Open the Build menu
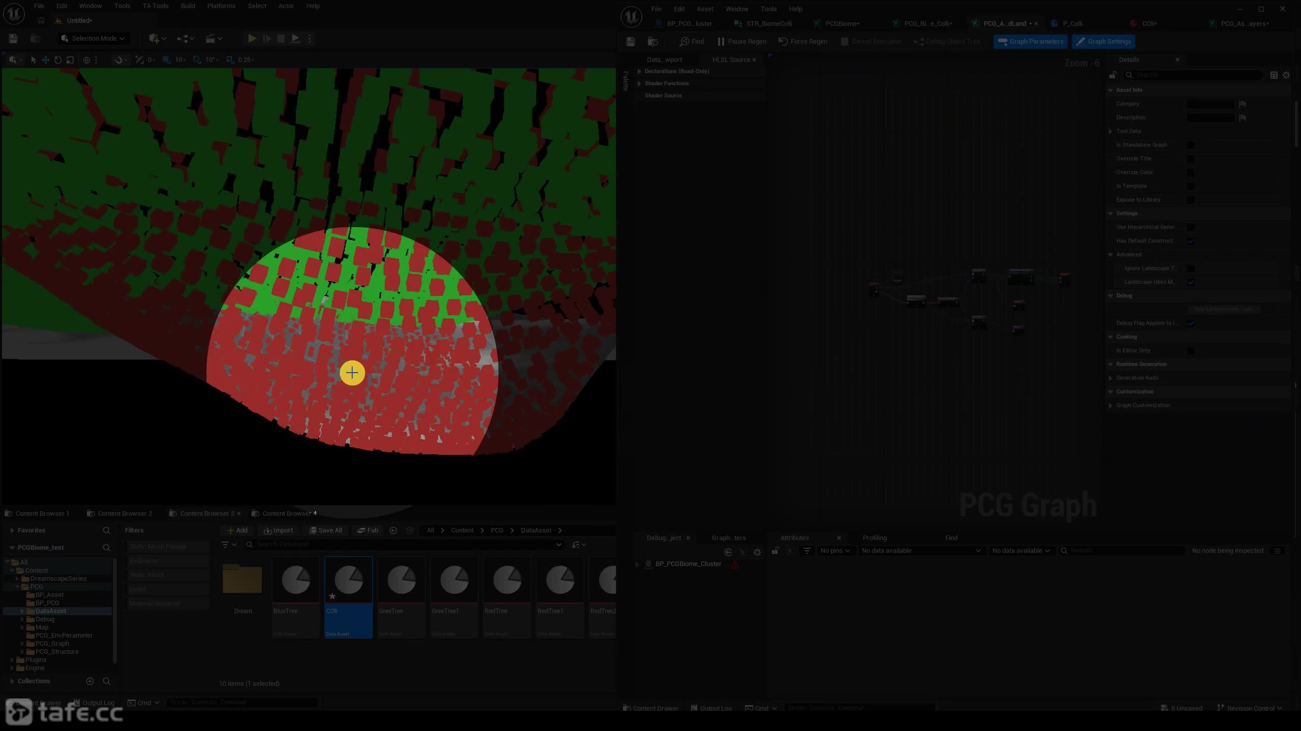Image resolution: width=1301 pixels, height=731 pixels. 188,6
